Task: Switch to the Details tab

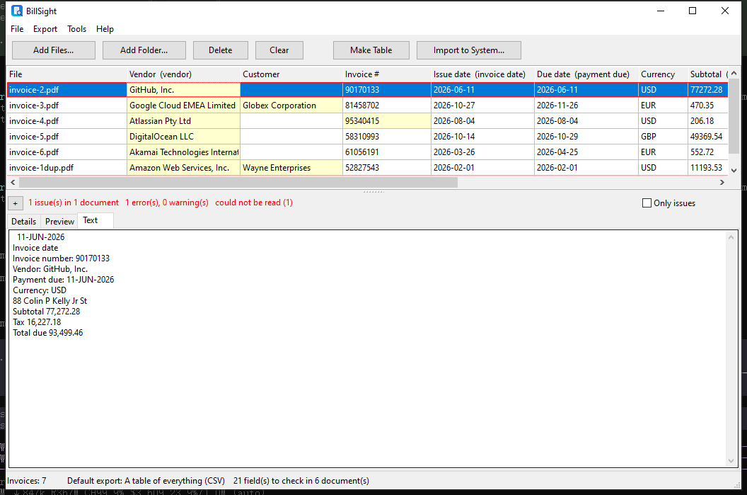Action: [24, 221]
